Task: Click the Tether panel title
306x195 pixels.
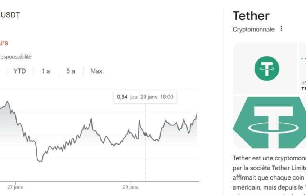Action: tap(251, 16)
